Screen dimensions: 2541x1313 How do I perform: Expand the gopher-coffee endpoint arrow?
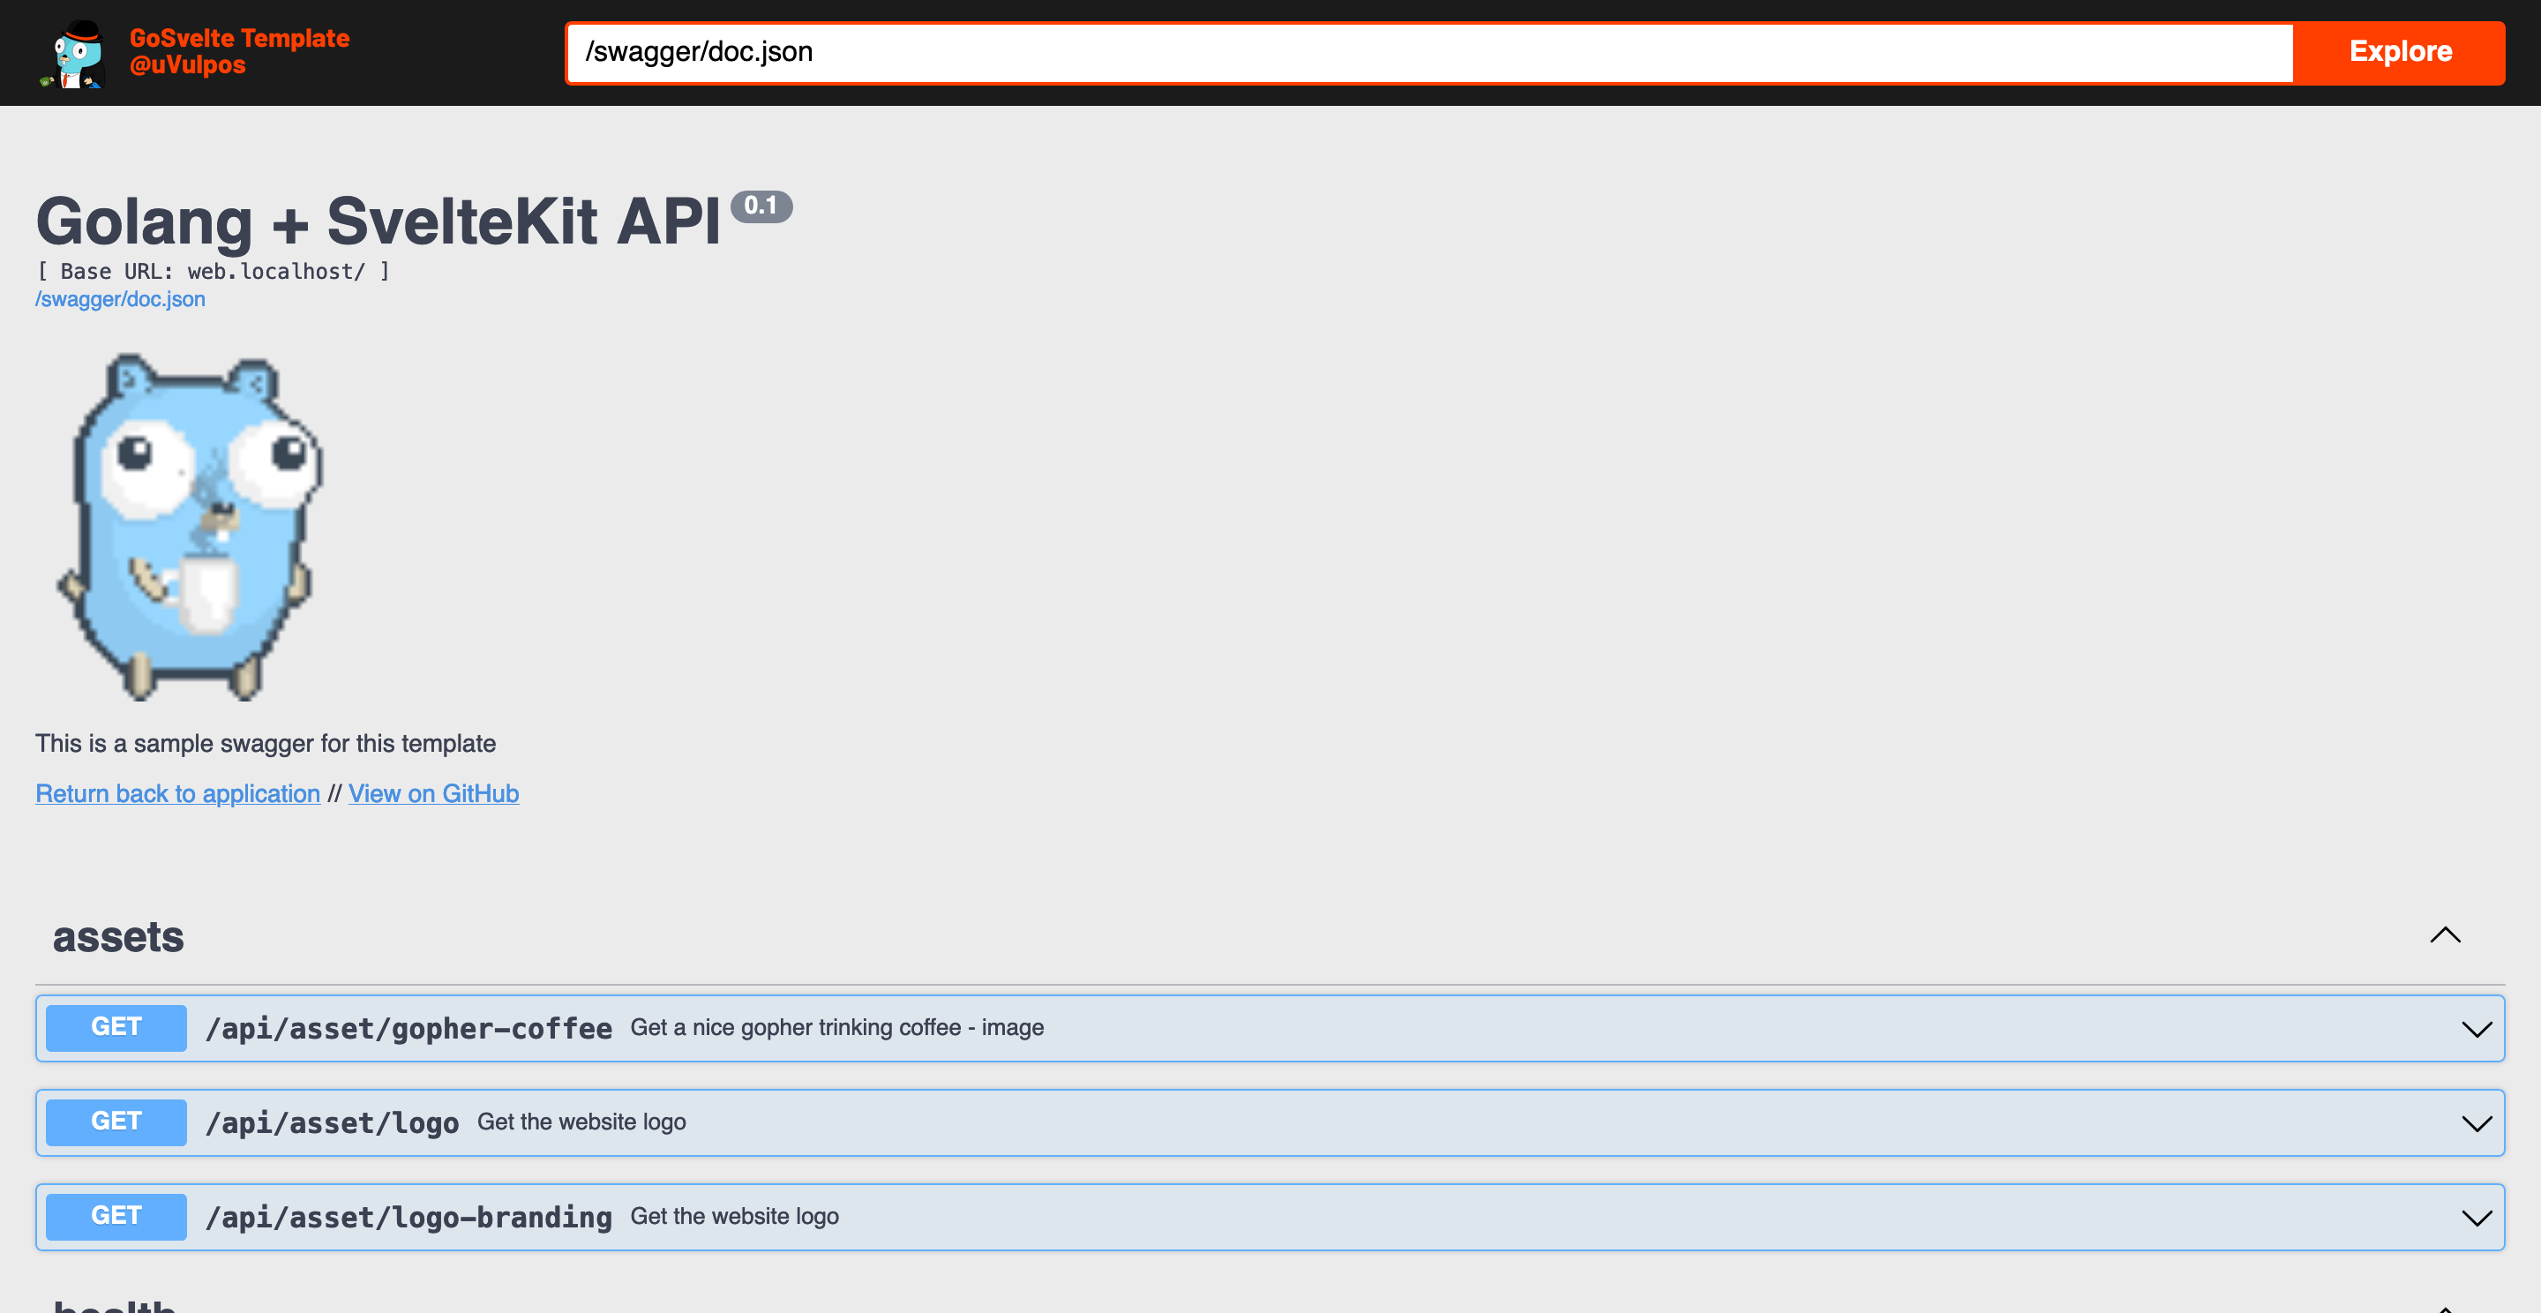2476,1029
